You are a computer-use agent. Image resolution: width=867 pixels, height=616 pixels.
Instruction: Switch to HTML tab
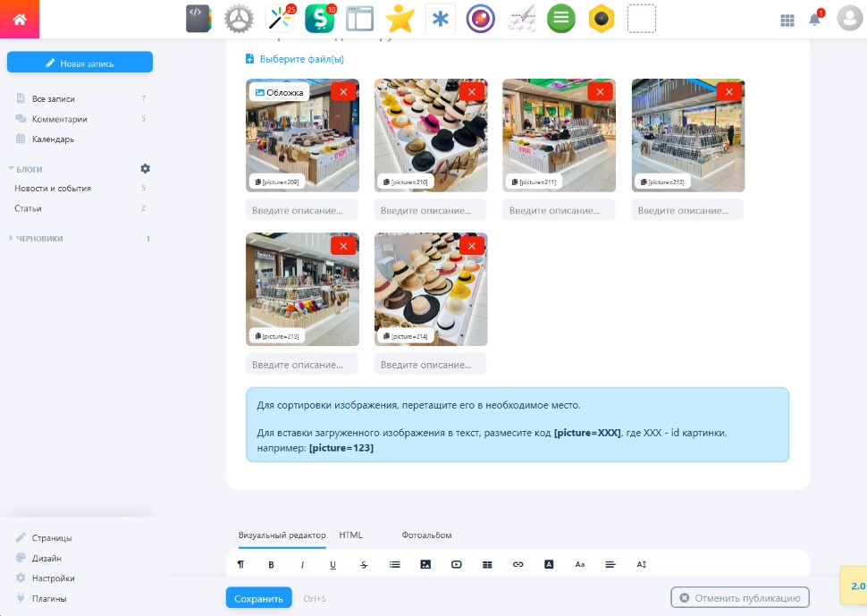350,535
